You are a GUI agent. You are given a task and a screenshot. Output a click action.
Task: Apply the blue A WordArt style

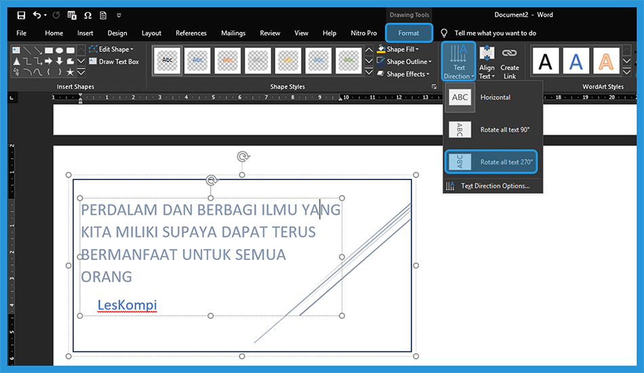pos(576,62)
